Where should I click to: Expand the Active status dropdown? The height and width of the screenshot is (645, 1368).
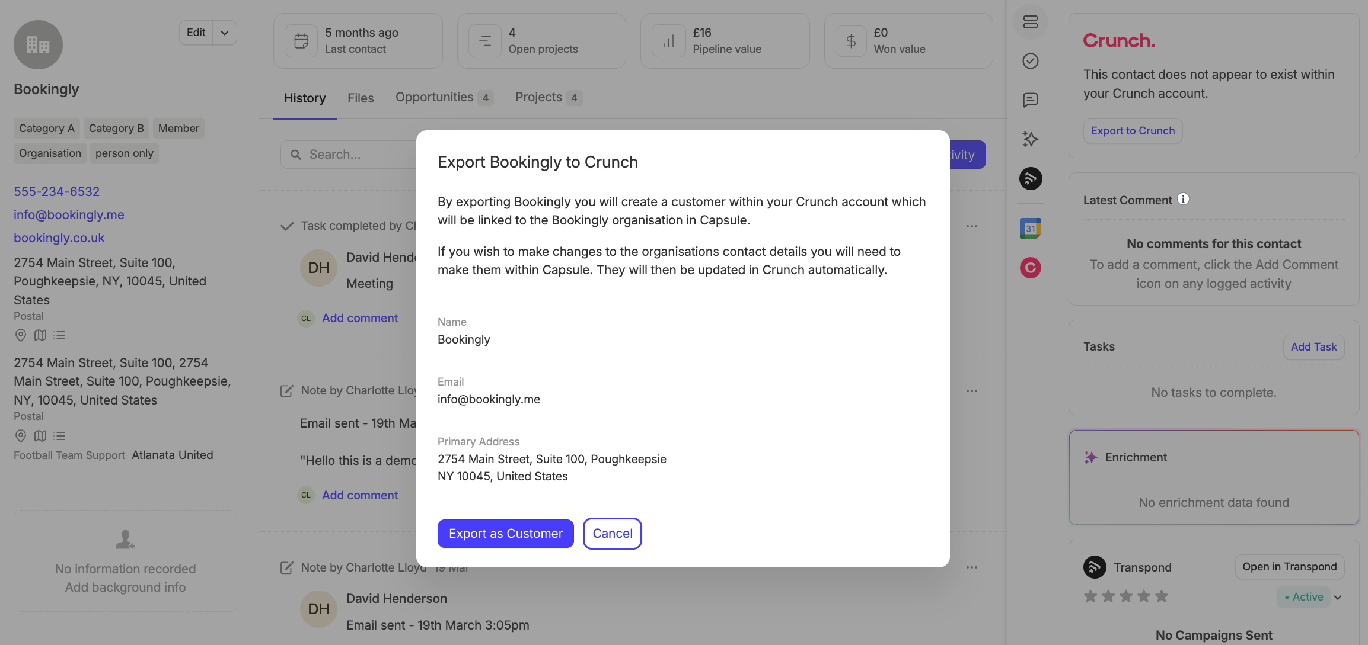coord(1338,597)
